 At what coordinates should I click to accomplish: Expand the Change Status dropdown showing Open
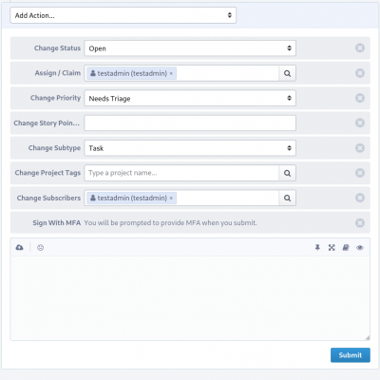click(x=190, y=48)
